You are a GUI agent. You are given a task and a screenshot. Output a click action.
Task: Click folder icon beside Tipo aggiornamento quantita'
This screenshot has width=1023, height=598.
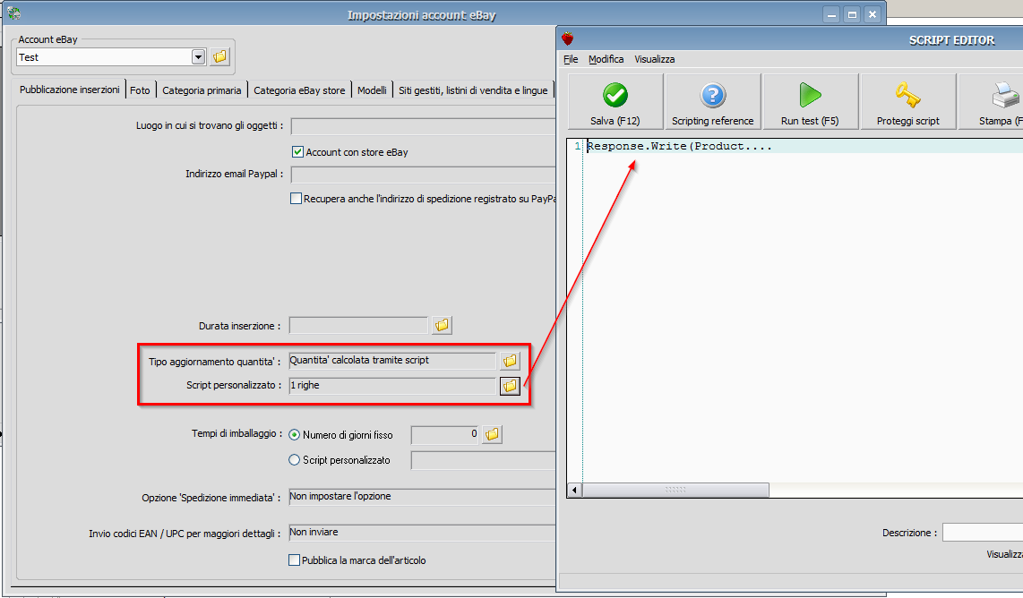510,361
